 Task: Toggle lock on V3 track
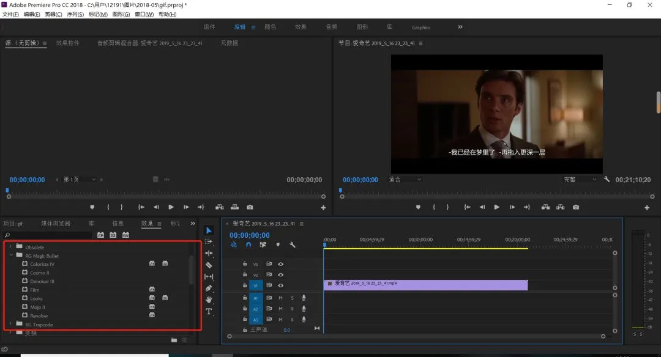tap(245, 263)
